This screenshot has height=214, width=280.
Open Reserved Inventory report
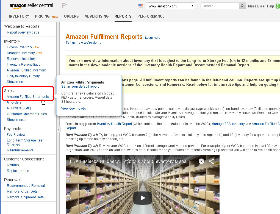21,59
